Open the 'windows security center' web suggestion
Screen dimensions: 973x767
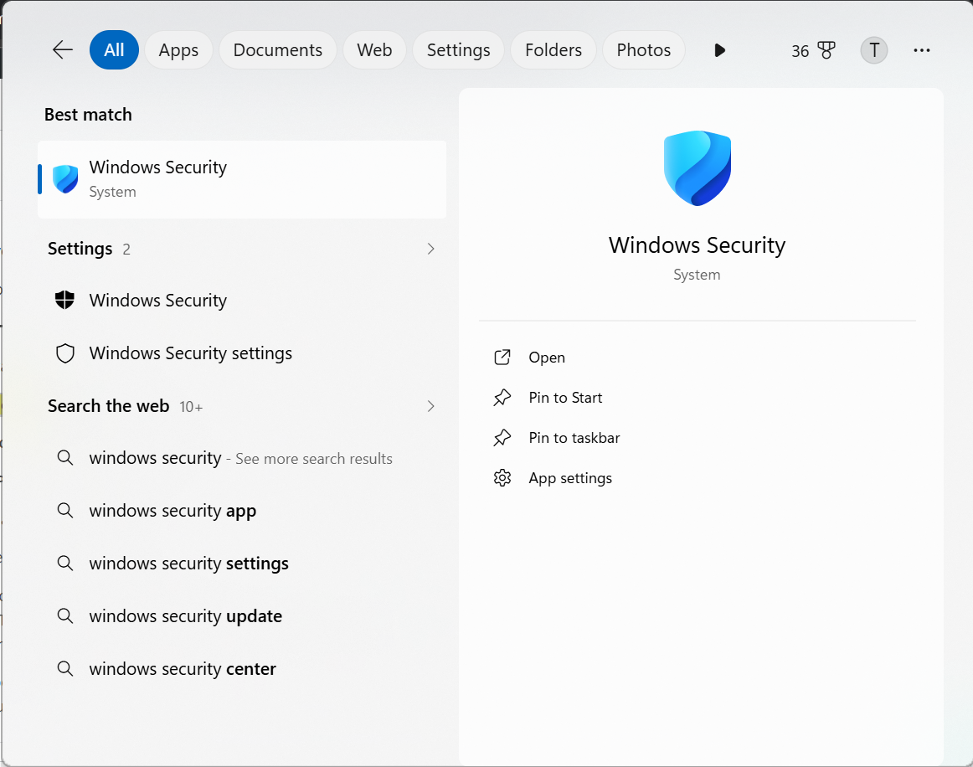242,669
